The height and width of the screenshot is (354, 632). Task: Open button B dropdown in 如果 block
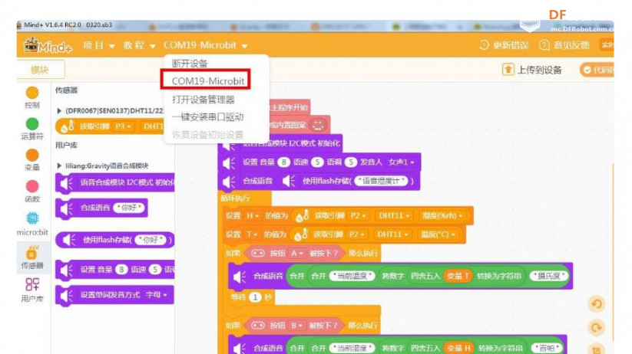tap(297, 325)
